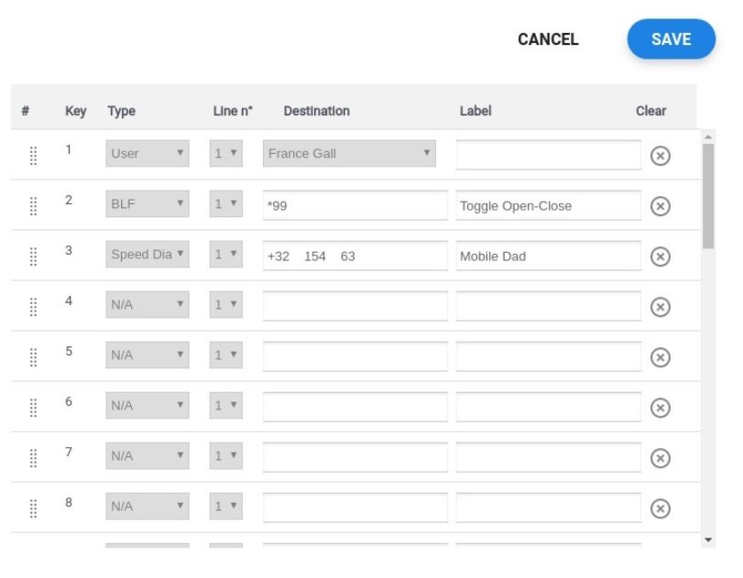Click the CANCEL button
743x578 pixels.
548,39
